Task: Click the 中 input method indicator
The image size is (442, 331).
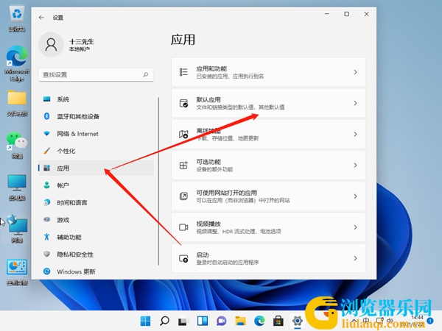Action: [366, 321]
